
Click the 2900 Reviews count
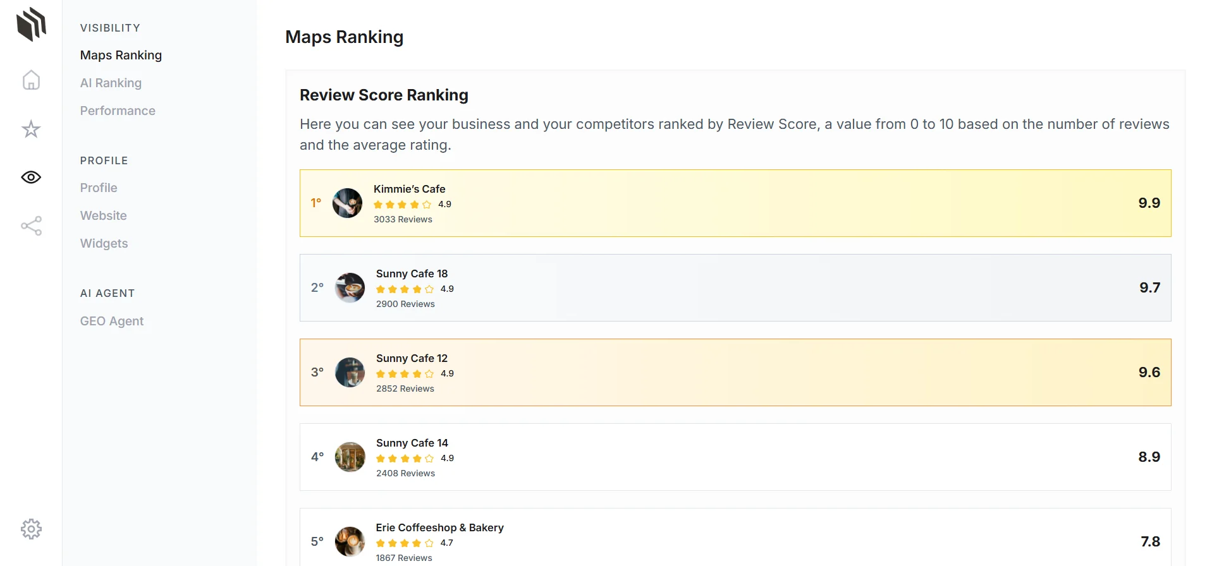click(x=405, y=304)
